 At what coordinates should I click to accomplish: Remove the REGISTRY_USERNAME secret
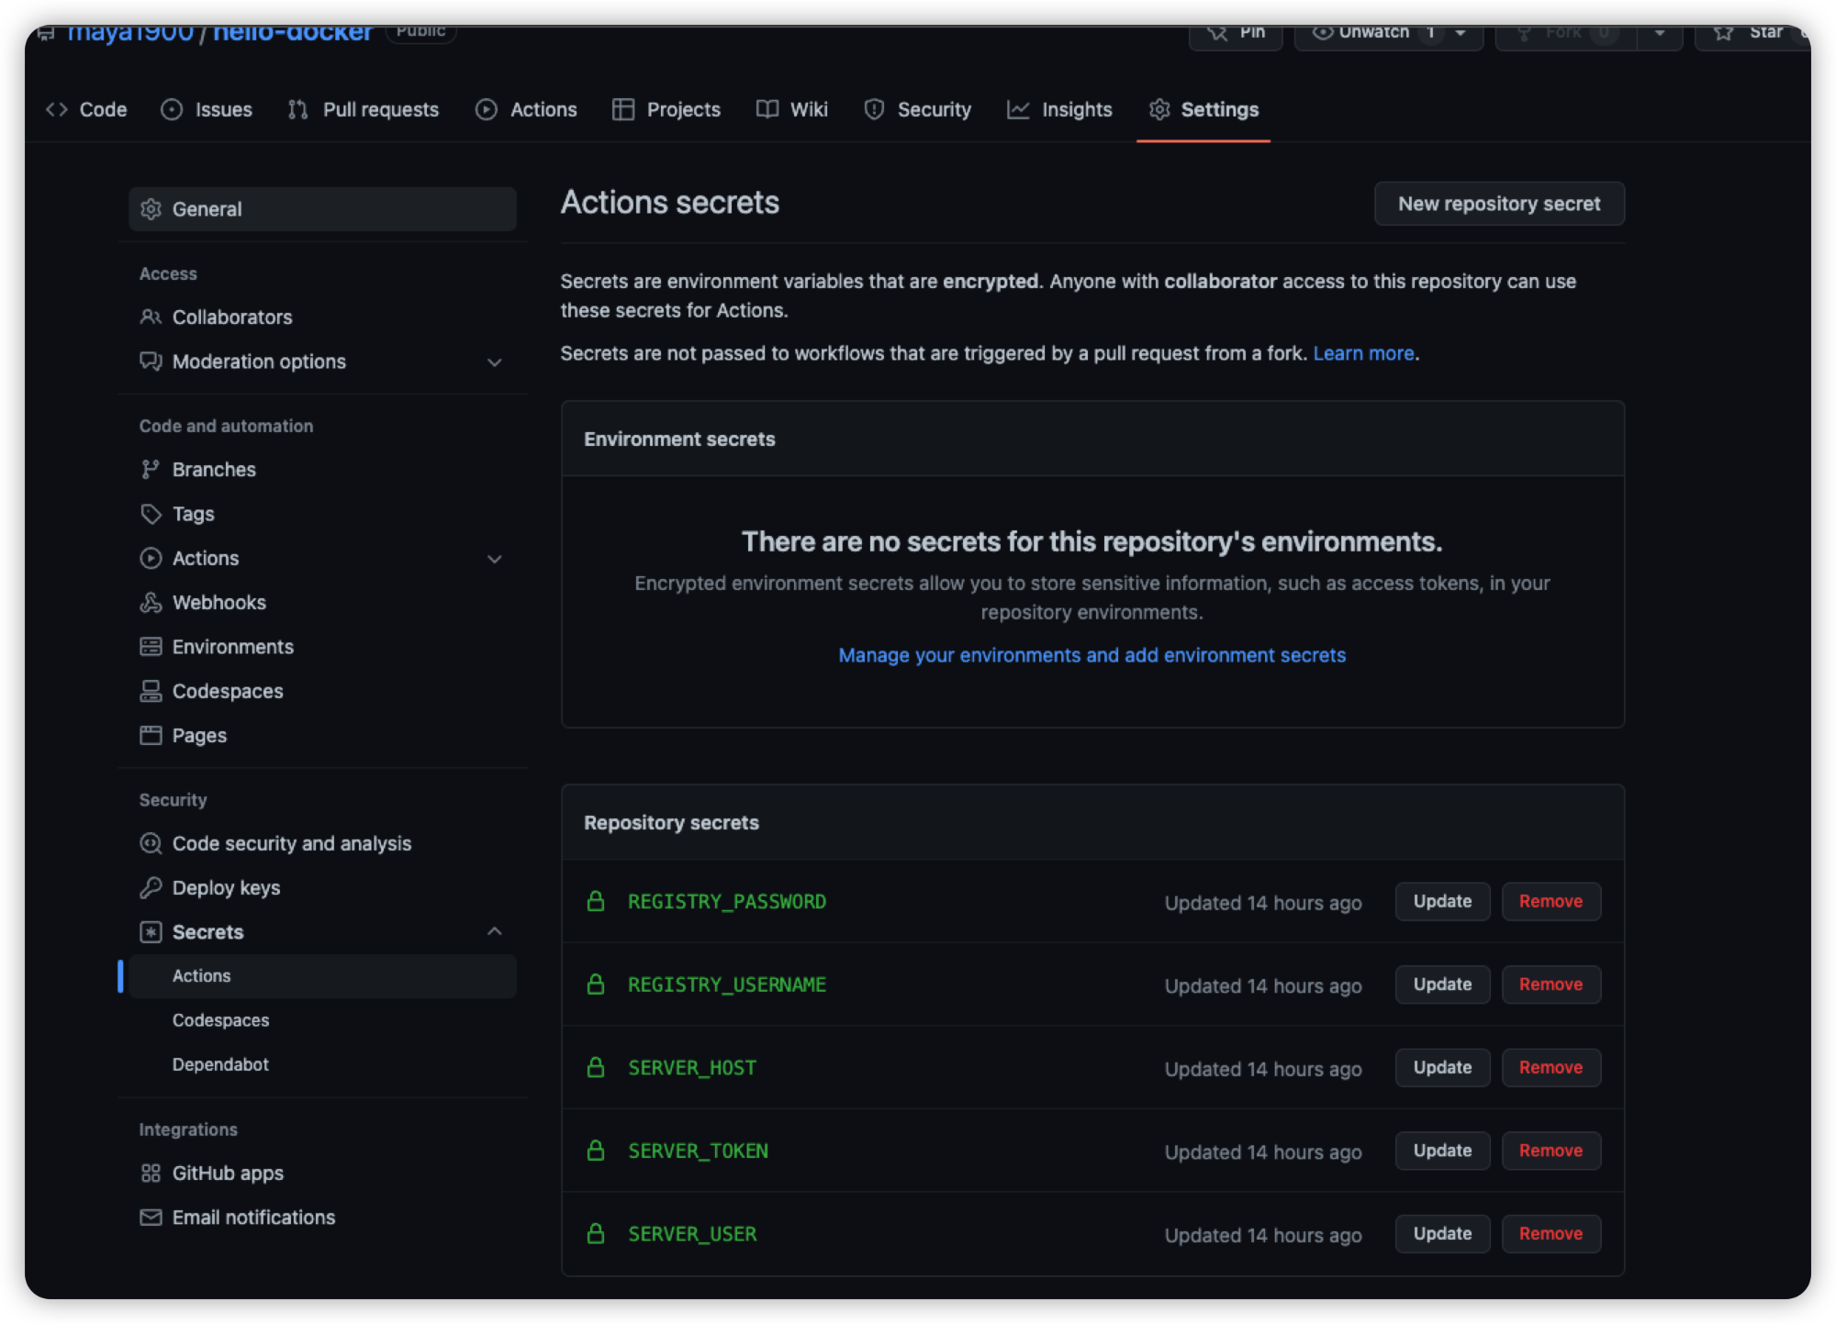click(1551, 985)
